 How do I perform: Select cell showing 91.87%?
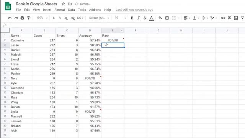[x=90, y=107]
